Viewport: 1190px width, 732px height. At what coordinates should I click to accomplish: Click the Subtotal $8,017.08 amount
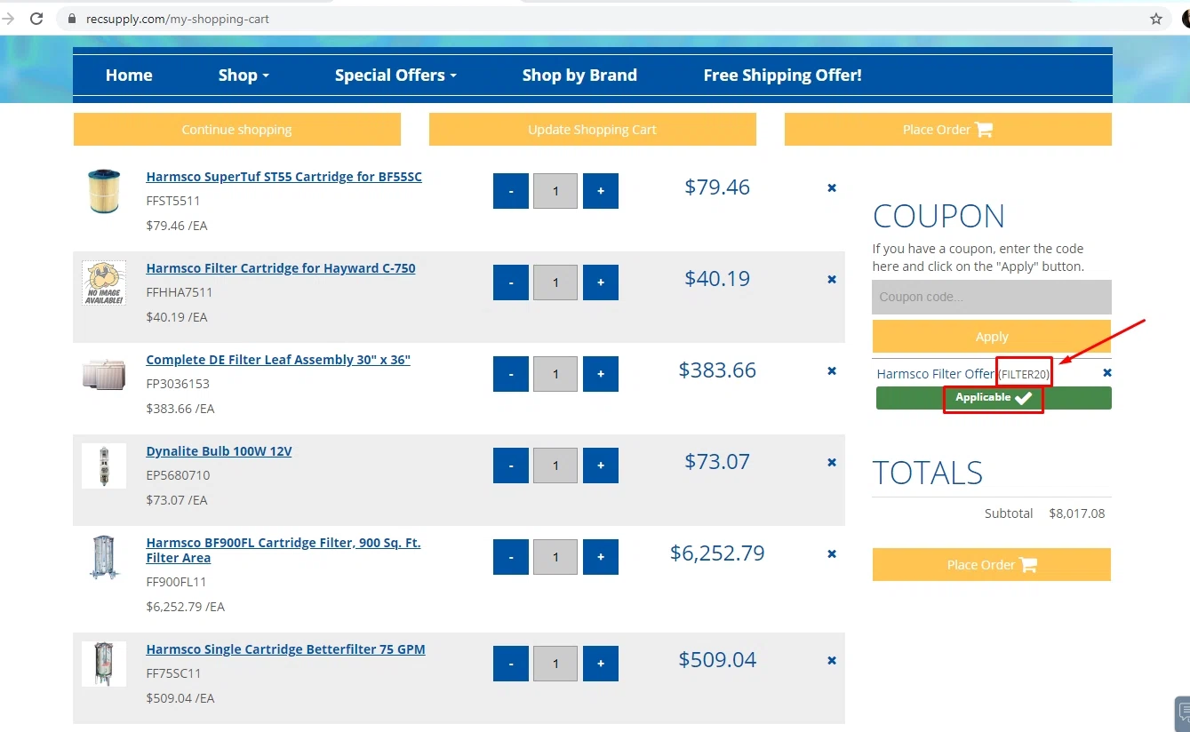coord(1077,513)
